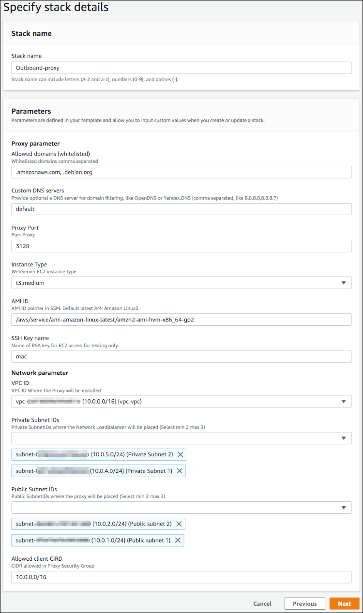This screenshot has width=363, height=613.
Task: Click the Next button
Action: coord(344,603)
